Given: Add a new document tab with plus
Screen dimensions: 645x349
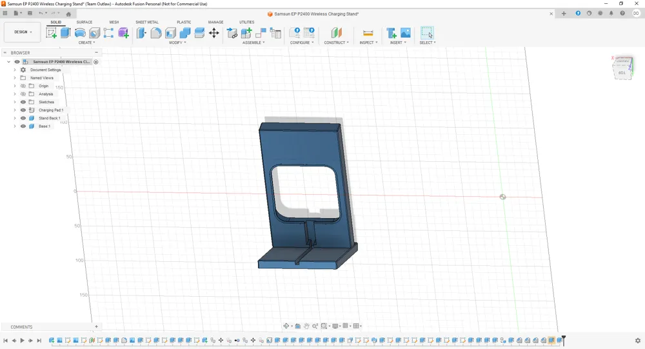Looking at the screenshot, I should [x=564, y=14].
